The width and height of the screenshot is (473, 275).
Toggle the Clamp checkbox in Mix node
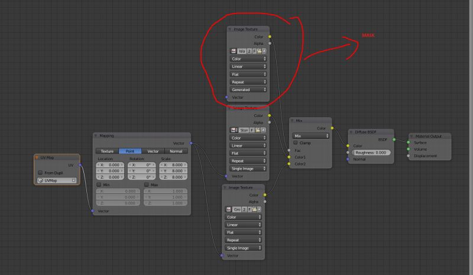pyautogui.click(x=295, y=143)
